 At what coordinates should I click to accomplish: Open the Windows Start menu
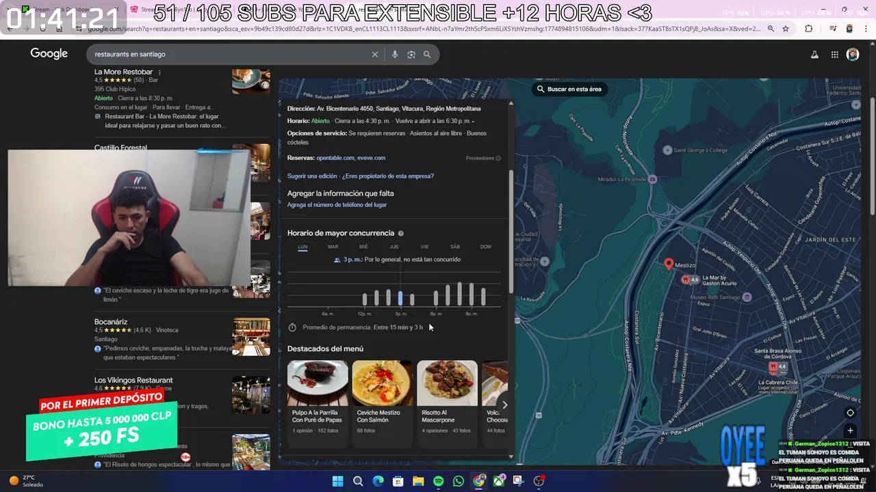(337, 481)
